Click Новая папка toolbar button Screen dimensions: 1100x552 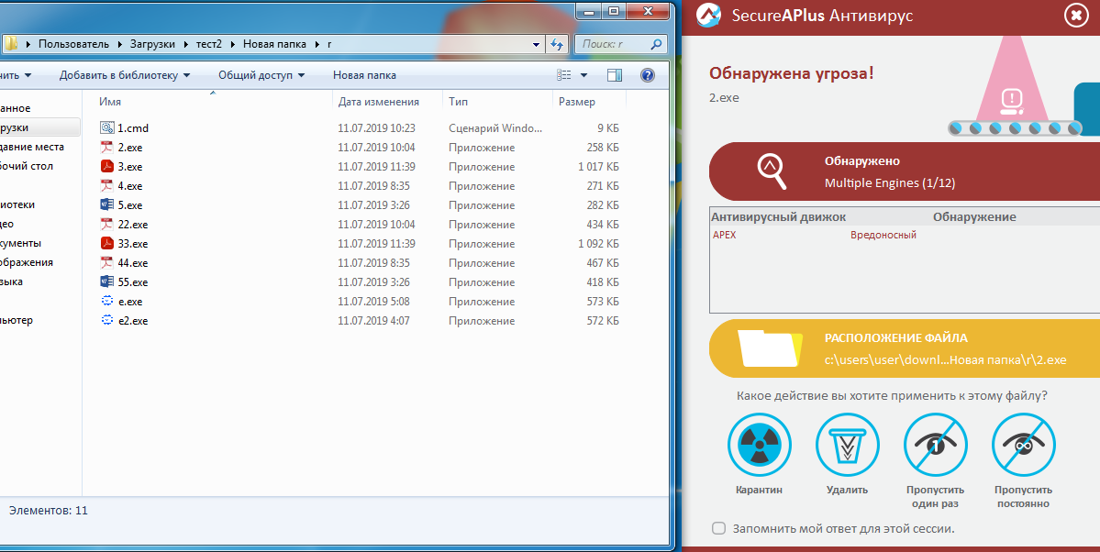(364, 75)
